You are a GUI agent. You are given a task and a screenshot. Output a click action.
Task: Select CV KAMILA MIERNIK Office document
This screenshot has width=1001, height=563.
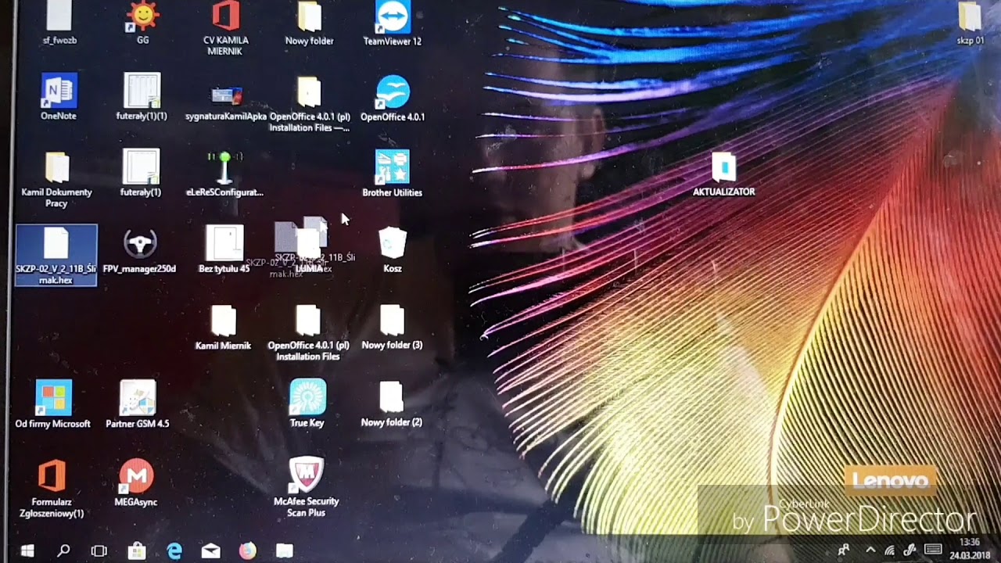tap(226, 27)
